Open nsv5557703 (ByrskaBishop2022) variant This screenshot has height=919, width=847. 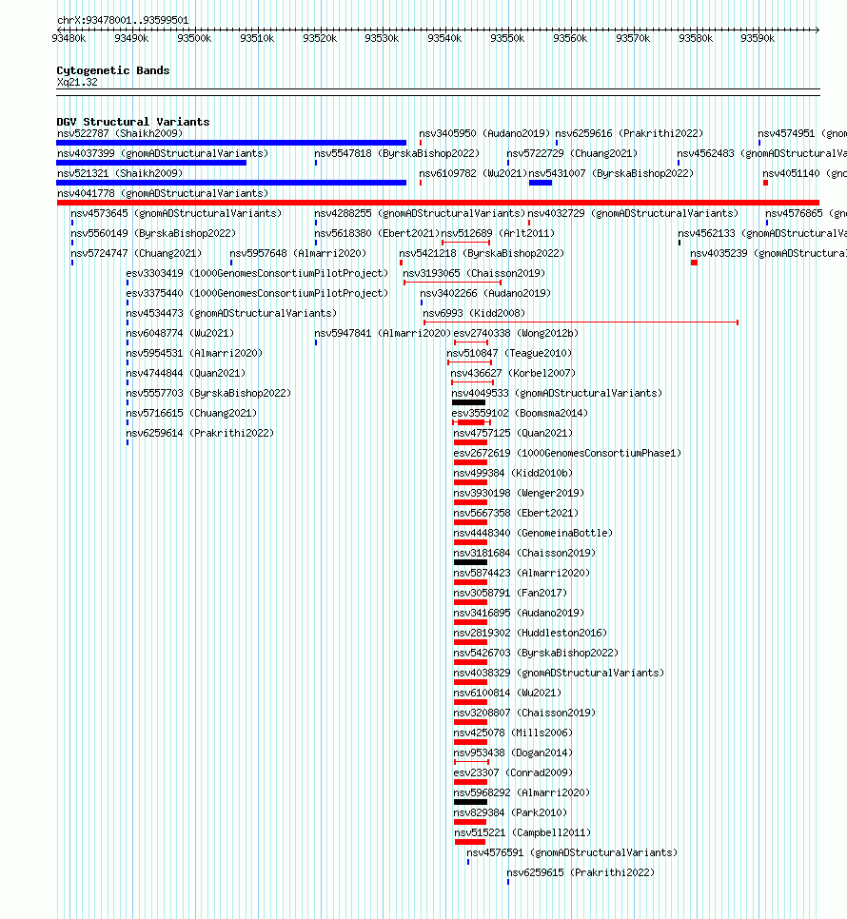coord(208,393)
